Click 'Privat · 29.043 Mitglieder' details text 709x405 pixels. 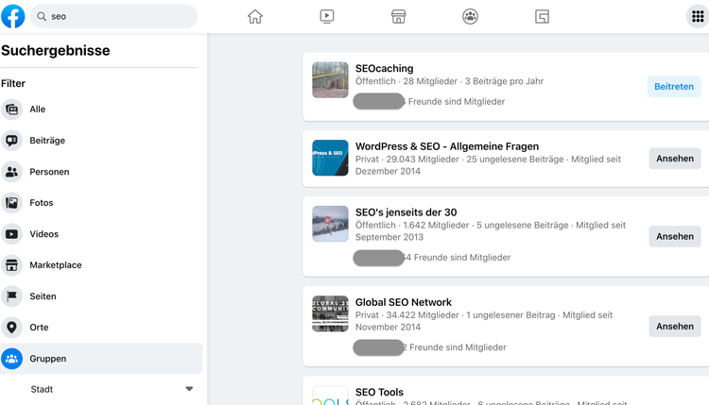point(406,160)
